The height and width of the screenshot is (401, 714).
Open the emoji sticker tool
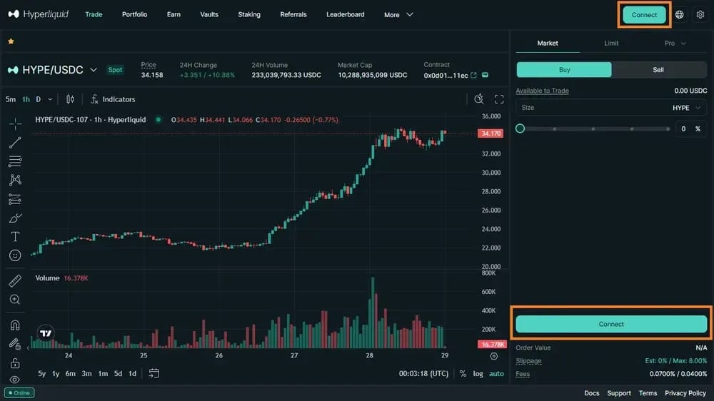pyautogui.click(x=15, y=255)
